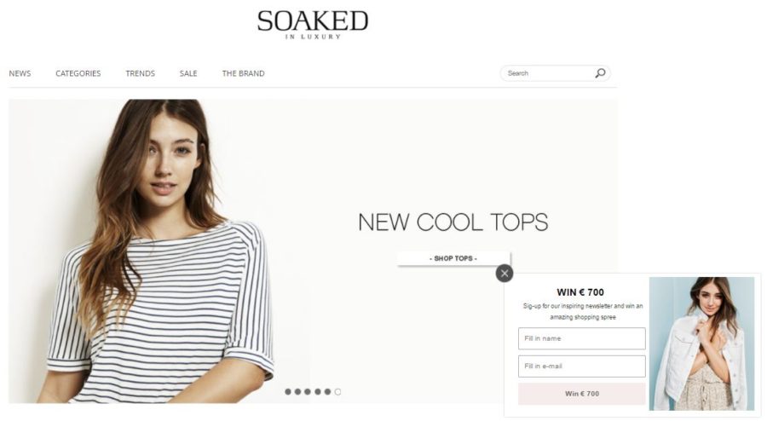The height and width of the screenshot is (421, 767).
Task: Select the second carousel dot
Action: tap(298, 392)
